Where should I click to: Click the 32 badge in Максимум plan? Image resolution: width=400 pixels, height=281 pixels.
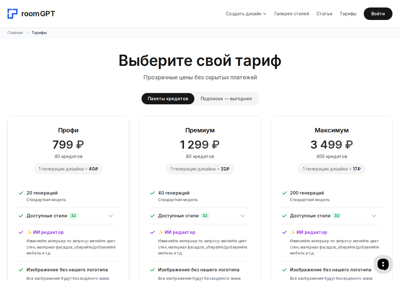click(x=337, y=216)
